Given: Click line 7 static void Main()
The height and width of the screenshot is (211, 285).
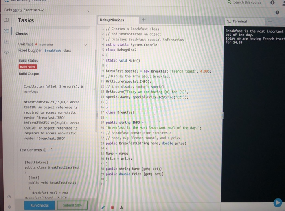Looking at the screenshot, I should pyautogui.click(x=123, y=60).
